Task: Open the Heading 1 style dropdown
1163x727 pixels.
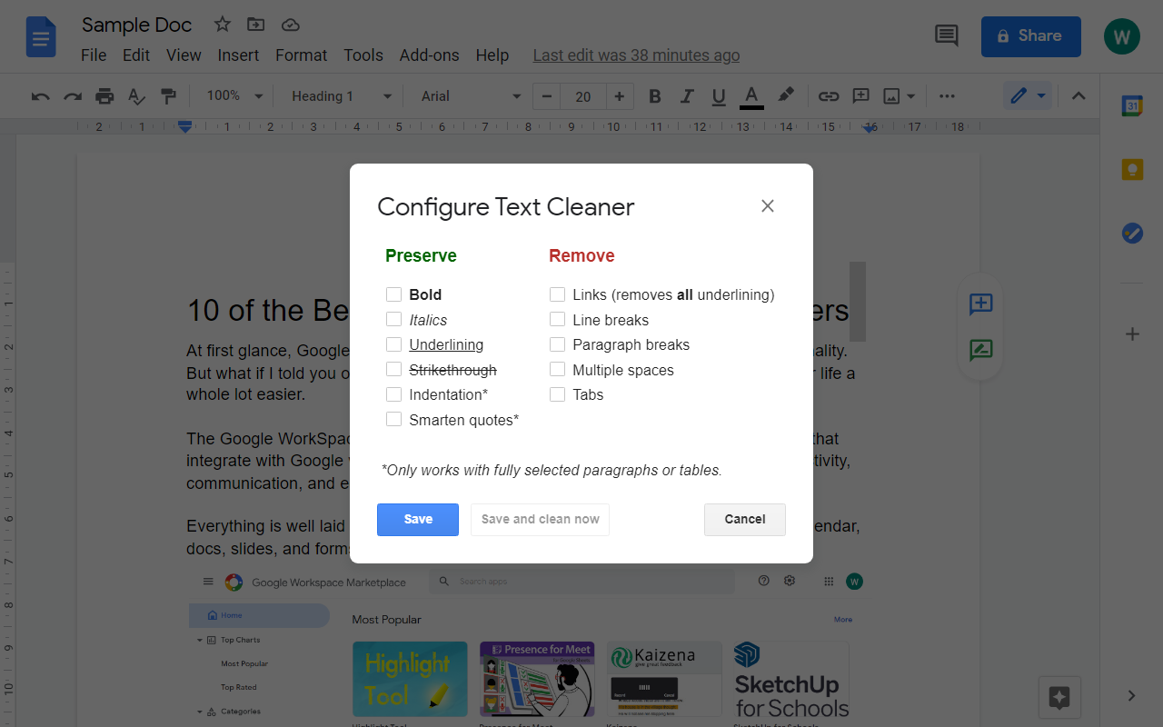Action: coord(341,96)
